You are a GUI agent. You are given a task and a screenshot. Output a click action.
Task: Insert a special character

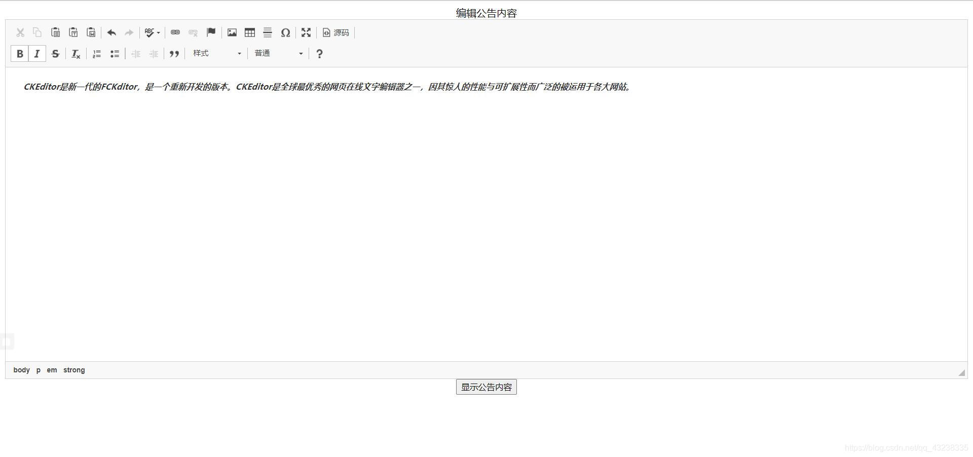[285, 32]
